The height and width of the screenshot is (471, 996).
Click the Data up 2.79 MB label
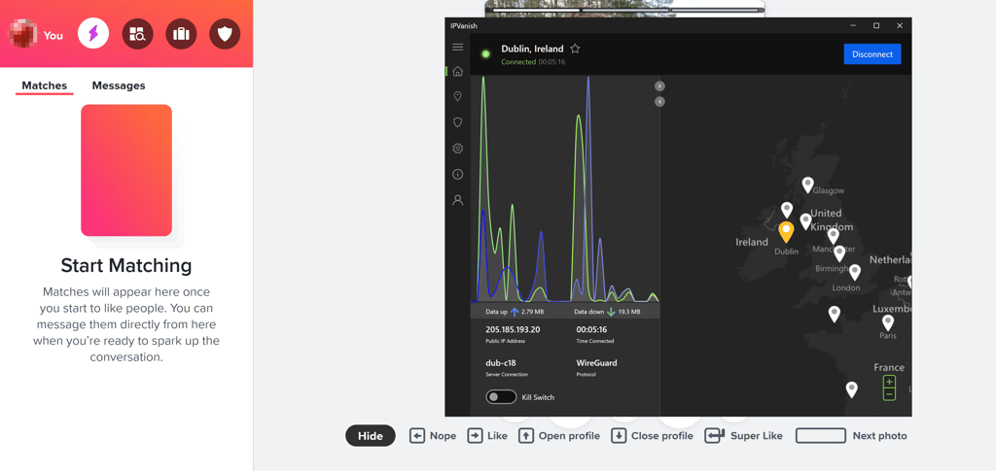514,312
